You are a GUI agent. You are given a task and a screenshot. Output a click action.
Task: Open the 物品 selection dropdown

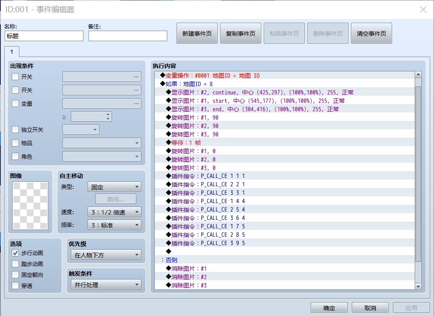pyautogui.click(x=102, y=143)
